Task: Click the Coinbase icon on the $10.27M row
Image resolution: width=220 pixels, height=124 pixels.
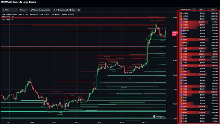Action: point(181,48)
